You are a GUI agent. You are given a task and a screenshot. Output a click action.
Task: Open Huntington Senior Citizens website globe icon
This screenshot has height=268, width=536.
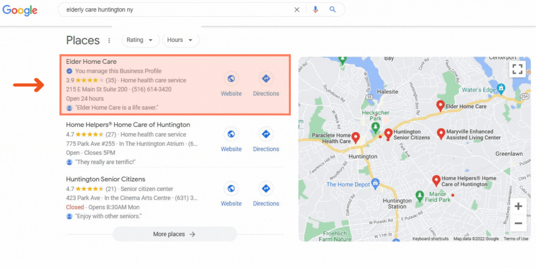[x=231, y=188]
